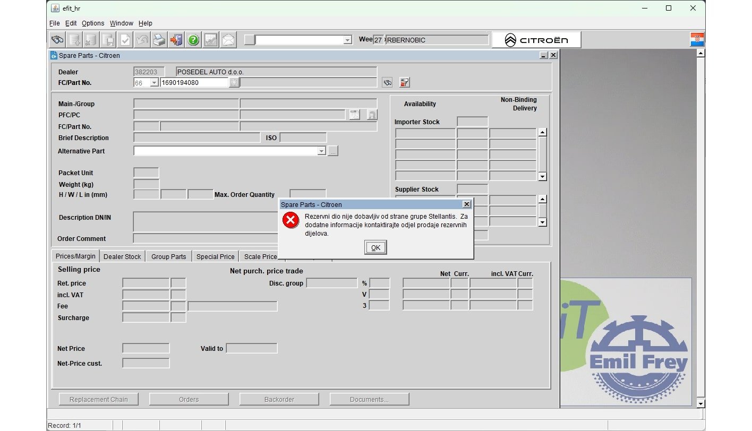
Task: Click the checkmark confirm icon in toolbar
Action: click(125, 40)
